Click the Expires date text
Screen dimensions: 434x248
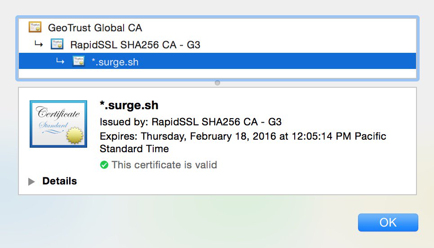[243, 142]
